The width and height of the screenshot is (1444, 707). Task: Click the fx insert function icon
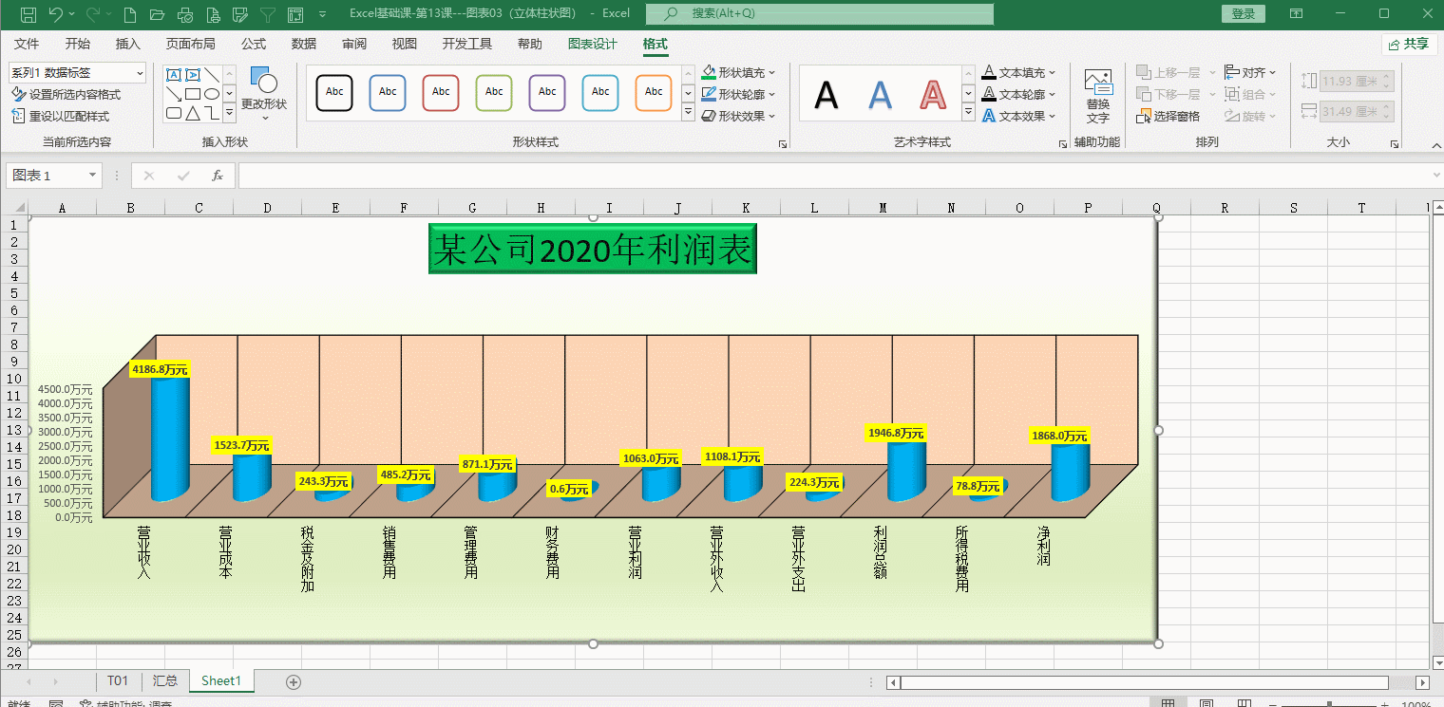coord(218,176)
